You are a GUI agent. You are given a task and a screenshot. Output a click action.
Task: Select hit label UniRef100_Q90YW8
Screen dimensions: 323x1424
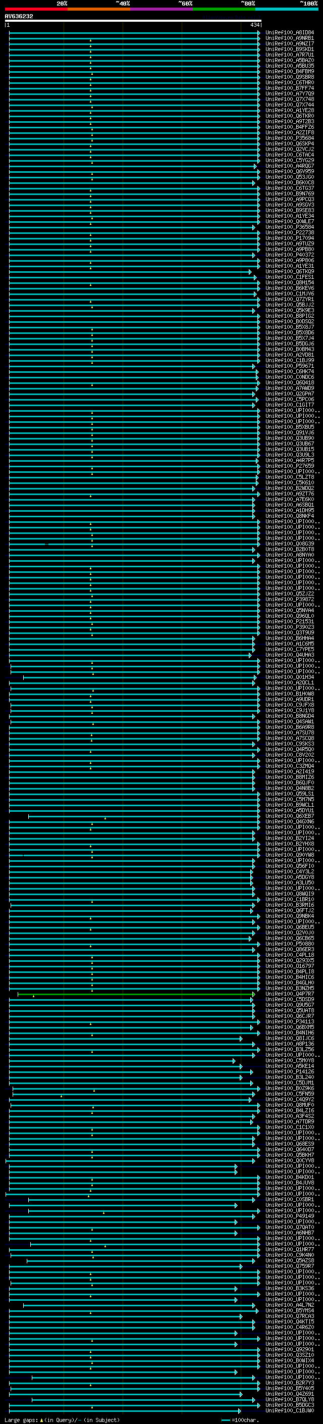[289, 855]
